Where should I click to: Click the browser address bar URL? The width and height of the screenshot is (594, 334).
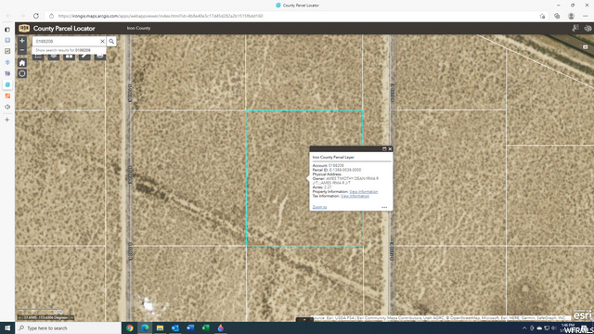pos(161,16)
